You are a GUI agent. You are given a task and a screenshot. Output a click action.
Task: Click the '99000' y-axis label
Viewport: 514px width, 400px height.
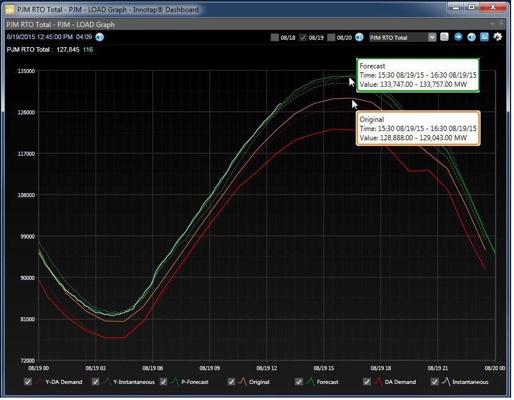click(x=27, y=237)
